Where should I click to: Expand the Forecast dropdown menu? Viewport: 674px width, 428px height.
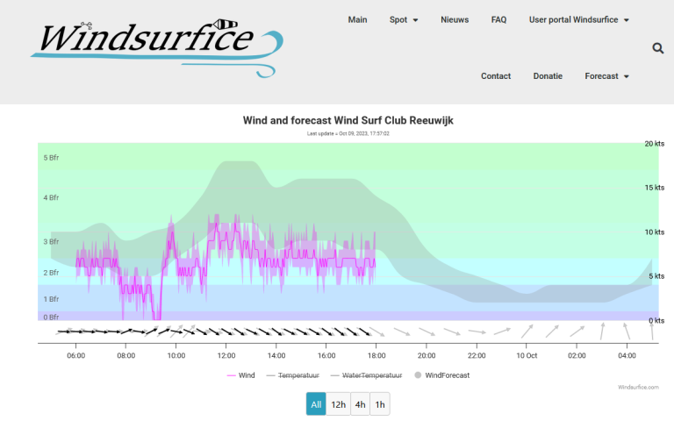(x=606, y=76)
